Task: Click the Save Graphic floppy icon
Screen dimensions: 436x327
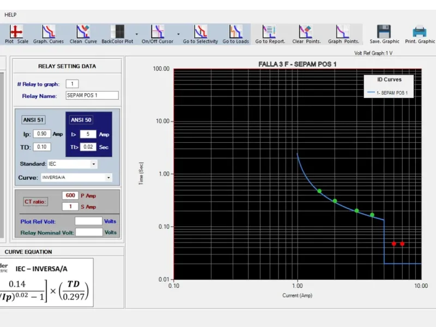Action: coord(384,32)
